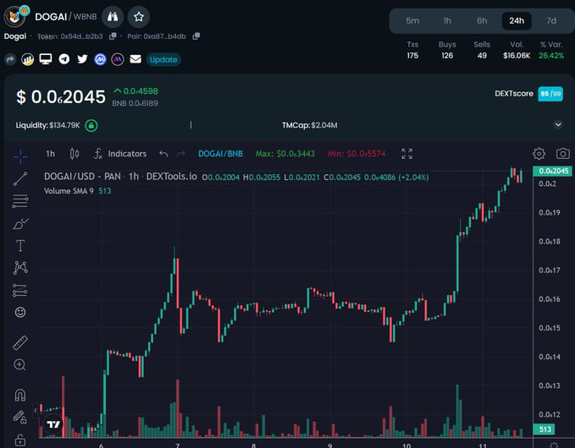This screenshot has height=448, width=575.
Task: Toggle chart fullscreen mode
Action: coord(407,154)
